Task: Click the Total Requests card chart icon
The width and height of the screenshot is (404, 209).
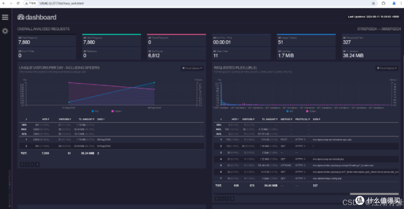Action: point(20,38)
